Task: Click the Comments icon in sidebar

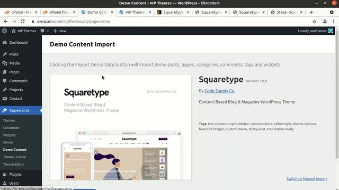Action: (x=5, y=81)
